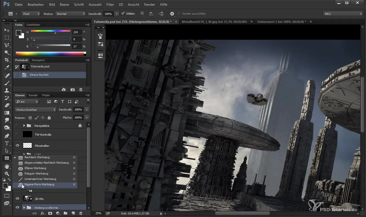Select the Magic Wand tool

(7, 53)
